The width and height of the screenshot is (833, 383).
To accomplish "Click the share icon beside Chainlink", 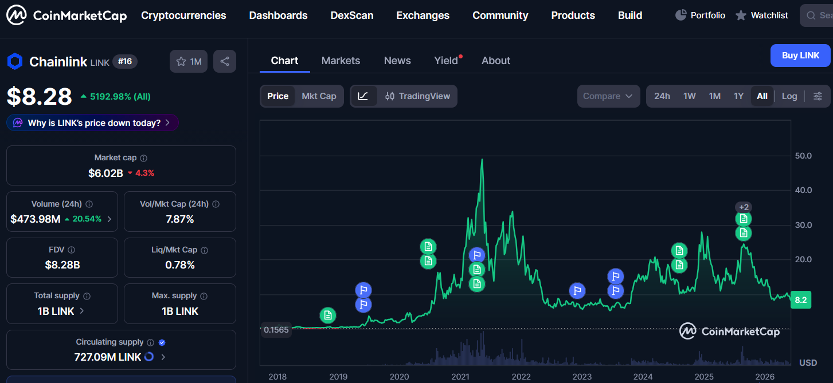I will (225, 61).
